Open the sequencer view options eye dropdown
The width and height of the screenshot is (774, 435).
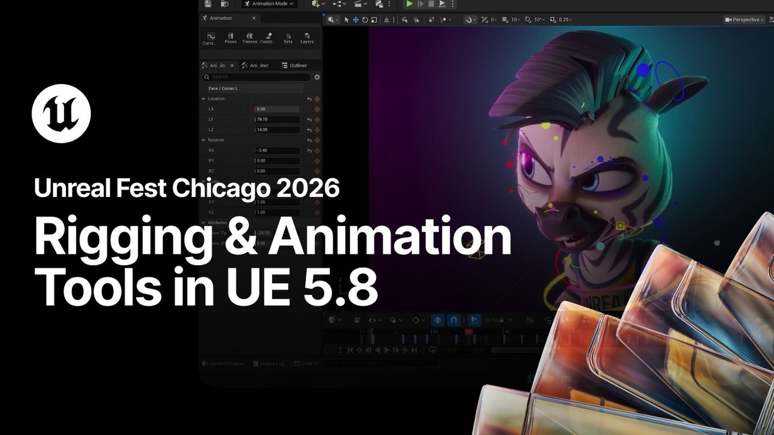pos(374,320)
